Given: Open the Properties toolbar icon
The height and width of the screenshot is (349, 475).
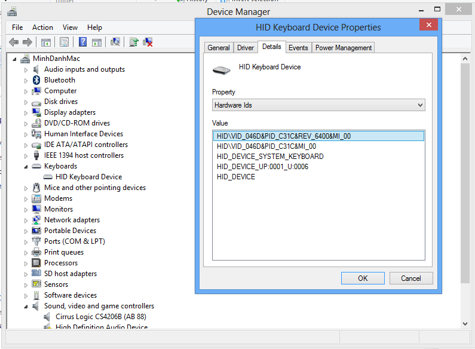Looking at the screenshot, I should click(x=64, y=42).
